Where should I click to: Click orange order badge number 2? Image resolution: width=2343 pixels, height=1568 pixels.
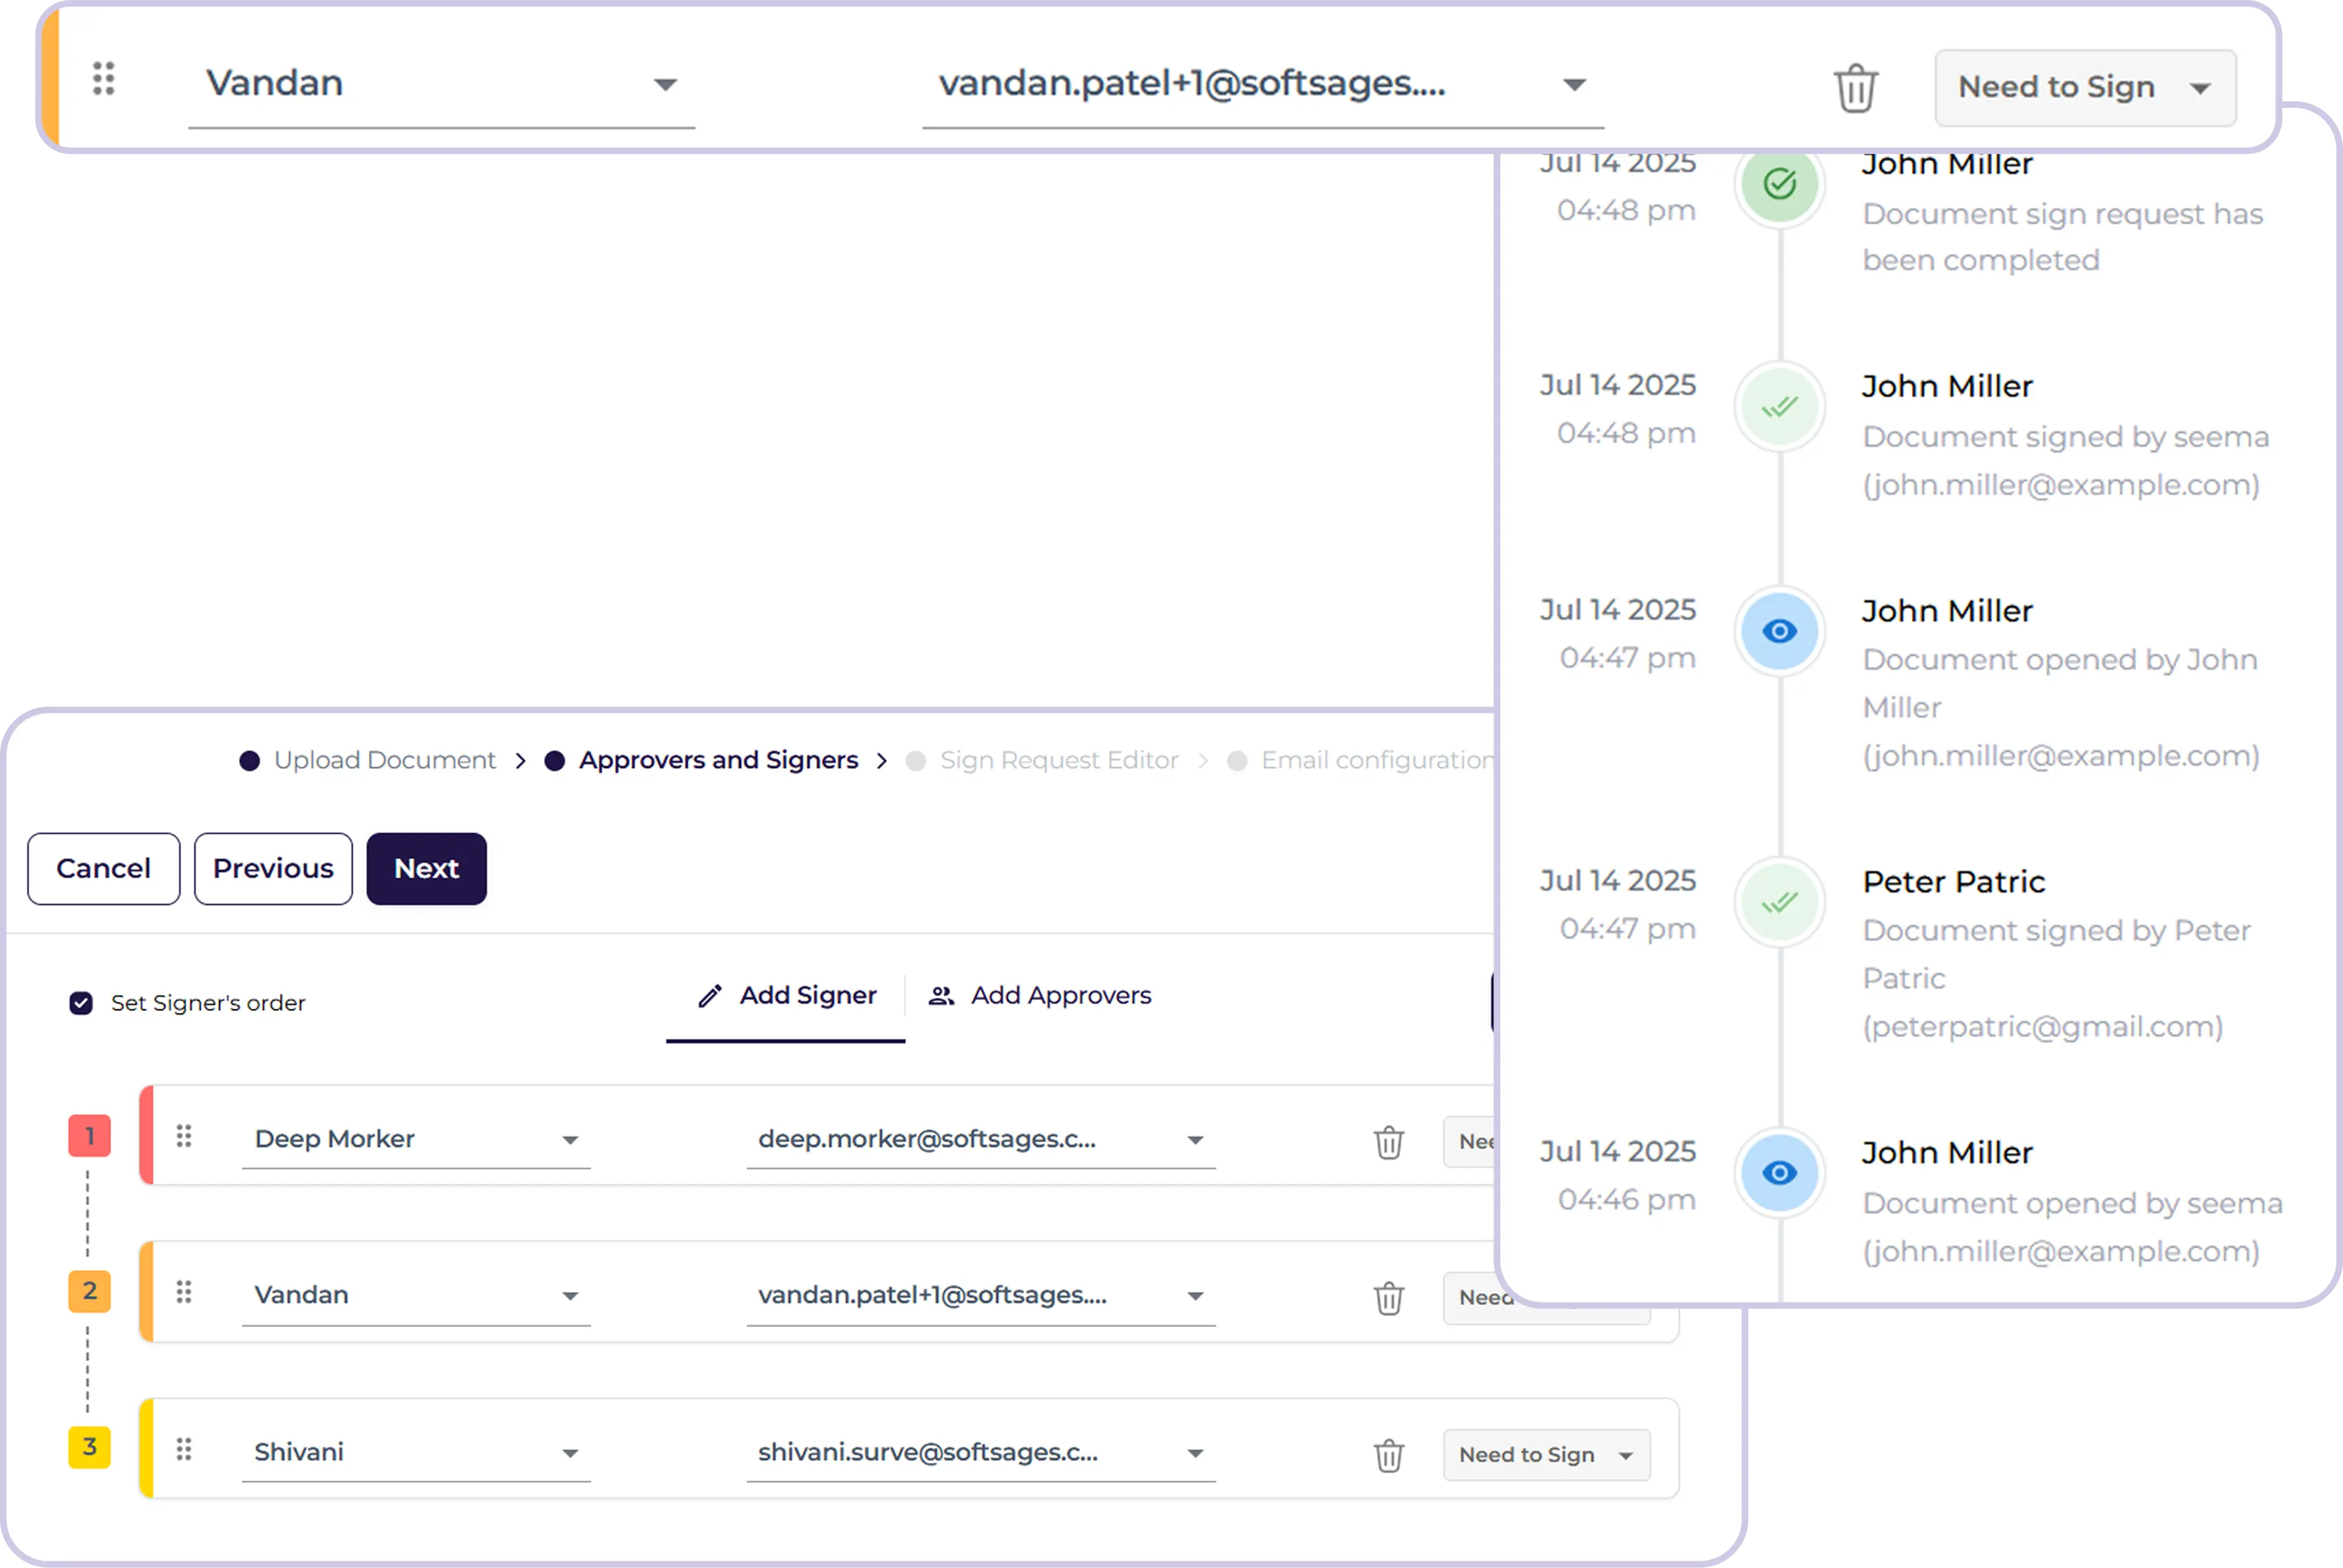point(89,1291)
